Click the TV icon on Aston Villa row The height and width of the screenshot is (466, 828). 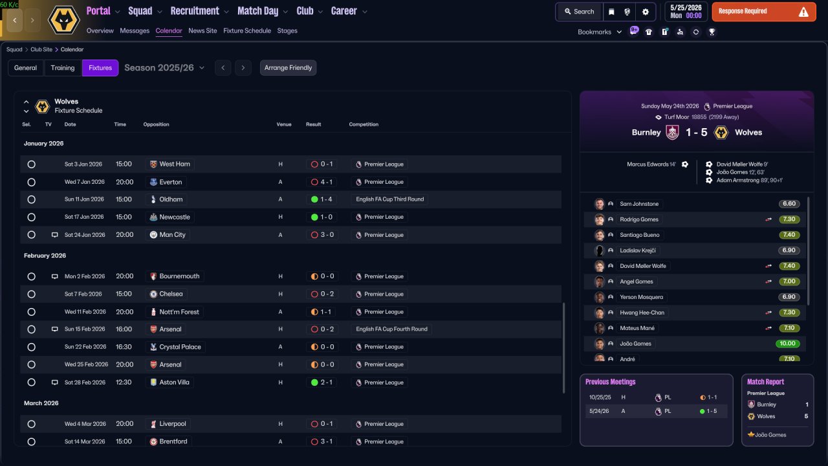[55, 383]
